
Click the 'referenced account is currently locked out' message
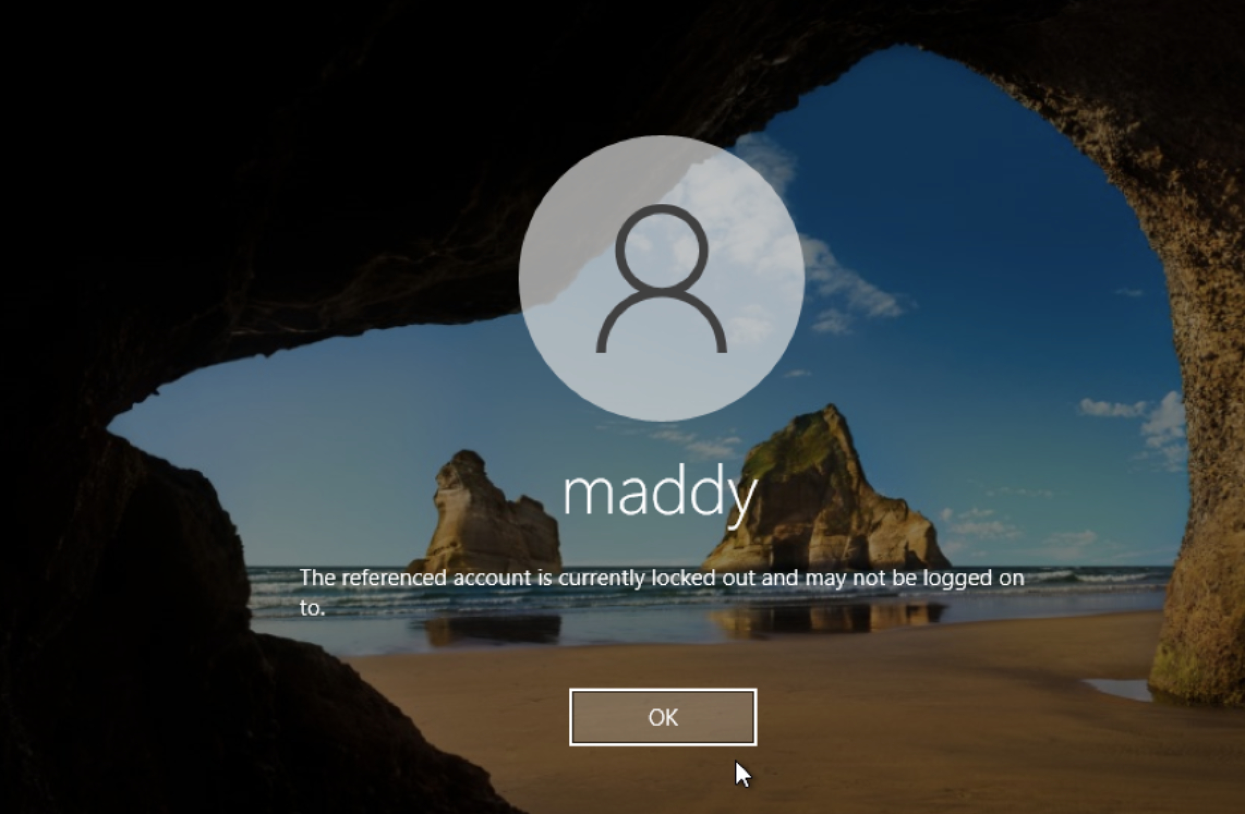coord(662,592)
